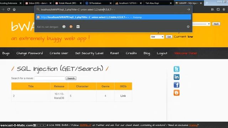Toggle the sidebar view icon

click(x=218, y=10)
